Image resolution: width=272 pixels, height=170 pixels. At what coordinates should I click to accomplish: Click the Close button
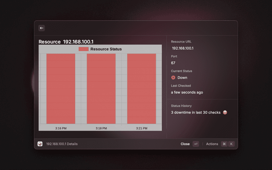coord(185,144)
